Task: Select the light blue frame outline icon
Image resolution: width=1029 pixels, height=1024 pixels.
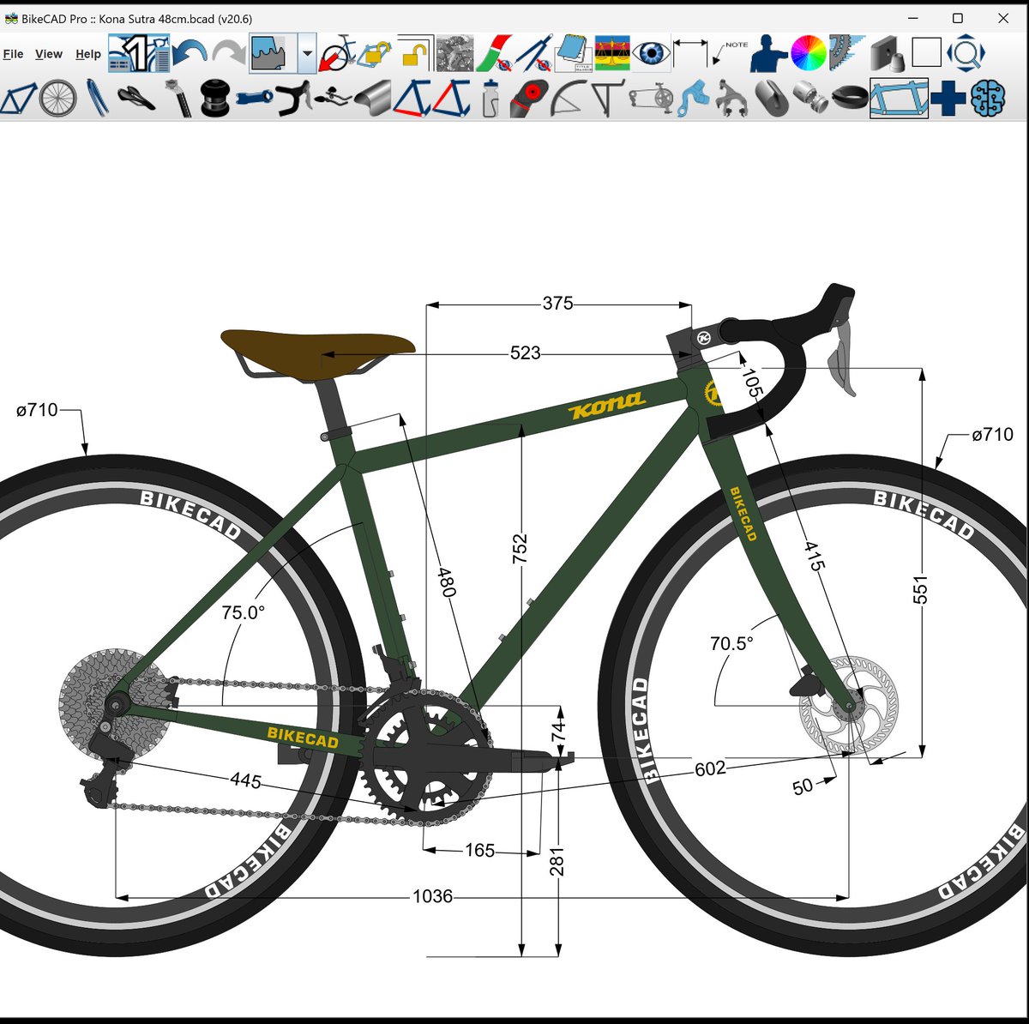Action: tap(899, 98)
